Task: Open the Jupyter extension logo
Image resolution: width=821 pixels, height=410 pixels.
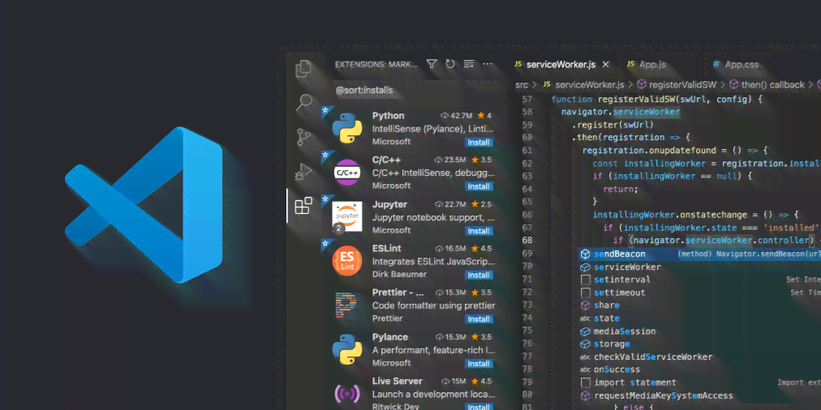Action: (347, 216)
